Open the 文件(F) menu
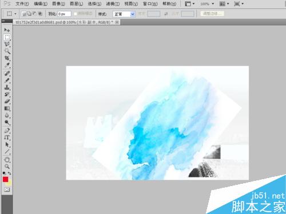 click(22, 4)
